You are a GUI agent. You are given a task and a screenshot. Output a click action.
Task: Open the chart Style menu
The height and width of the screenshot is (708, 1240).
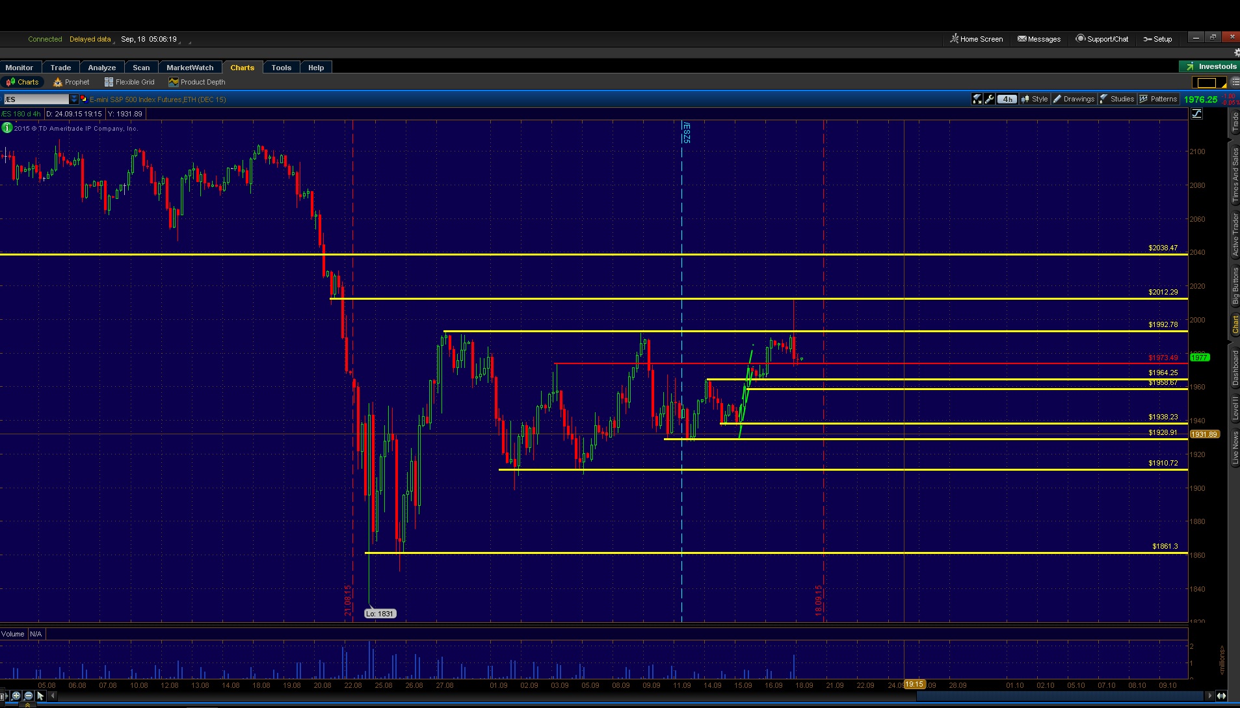[1035, 99]
